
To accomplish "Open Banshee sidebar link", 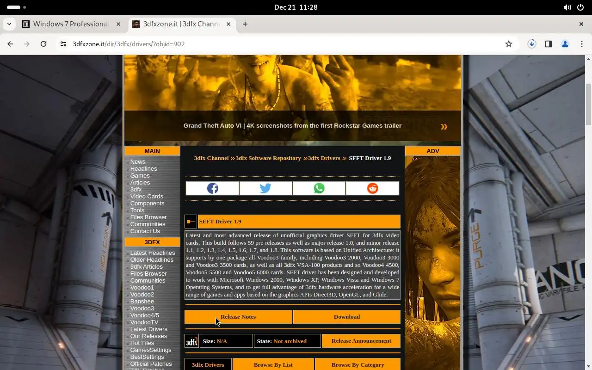I will point(142,302).
